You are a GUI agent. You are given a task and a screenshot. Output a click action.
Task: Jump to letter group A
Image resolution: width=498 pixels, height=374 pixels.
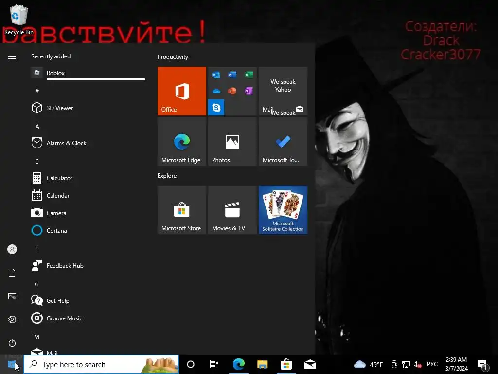point(37,126)
